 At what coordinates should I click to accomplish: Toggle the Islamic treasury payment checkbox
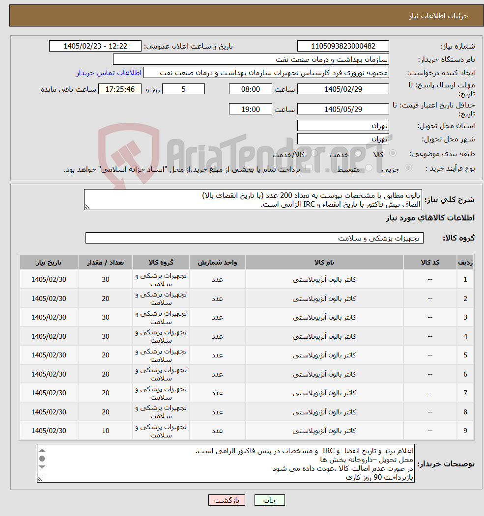[309, 168]
